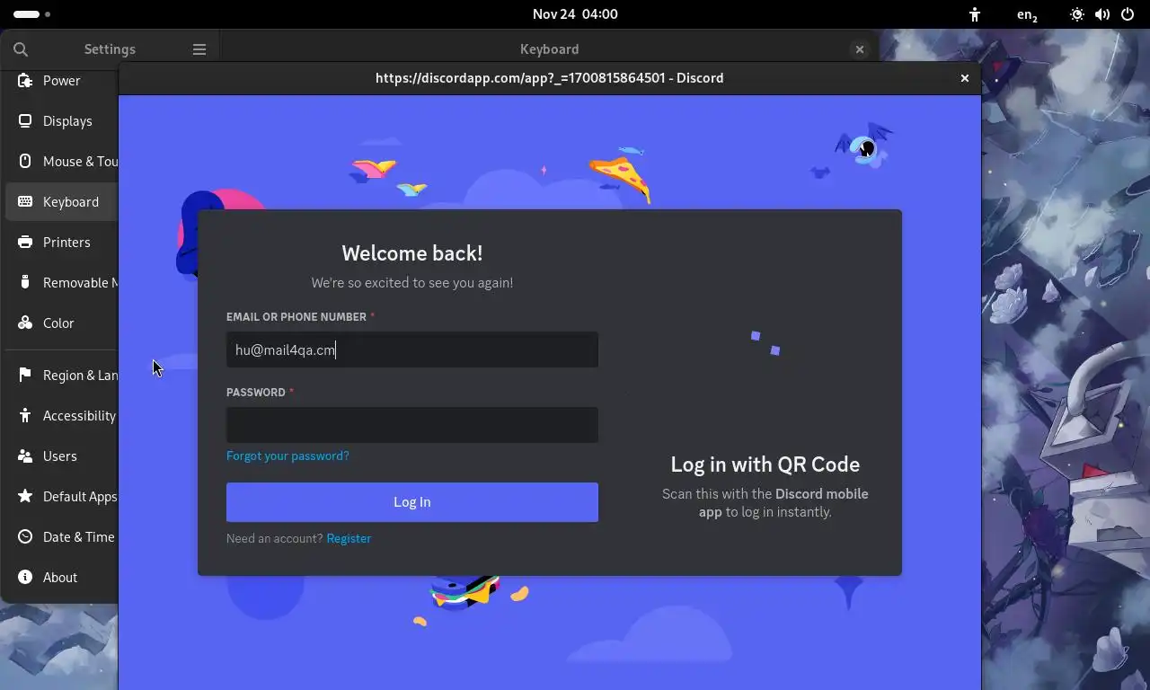This screenshot has height=690, width=1150.
Task: Click the brightness icon in system tray
Action: coord(1077,14)
